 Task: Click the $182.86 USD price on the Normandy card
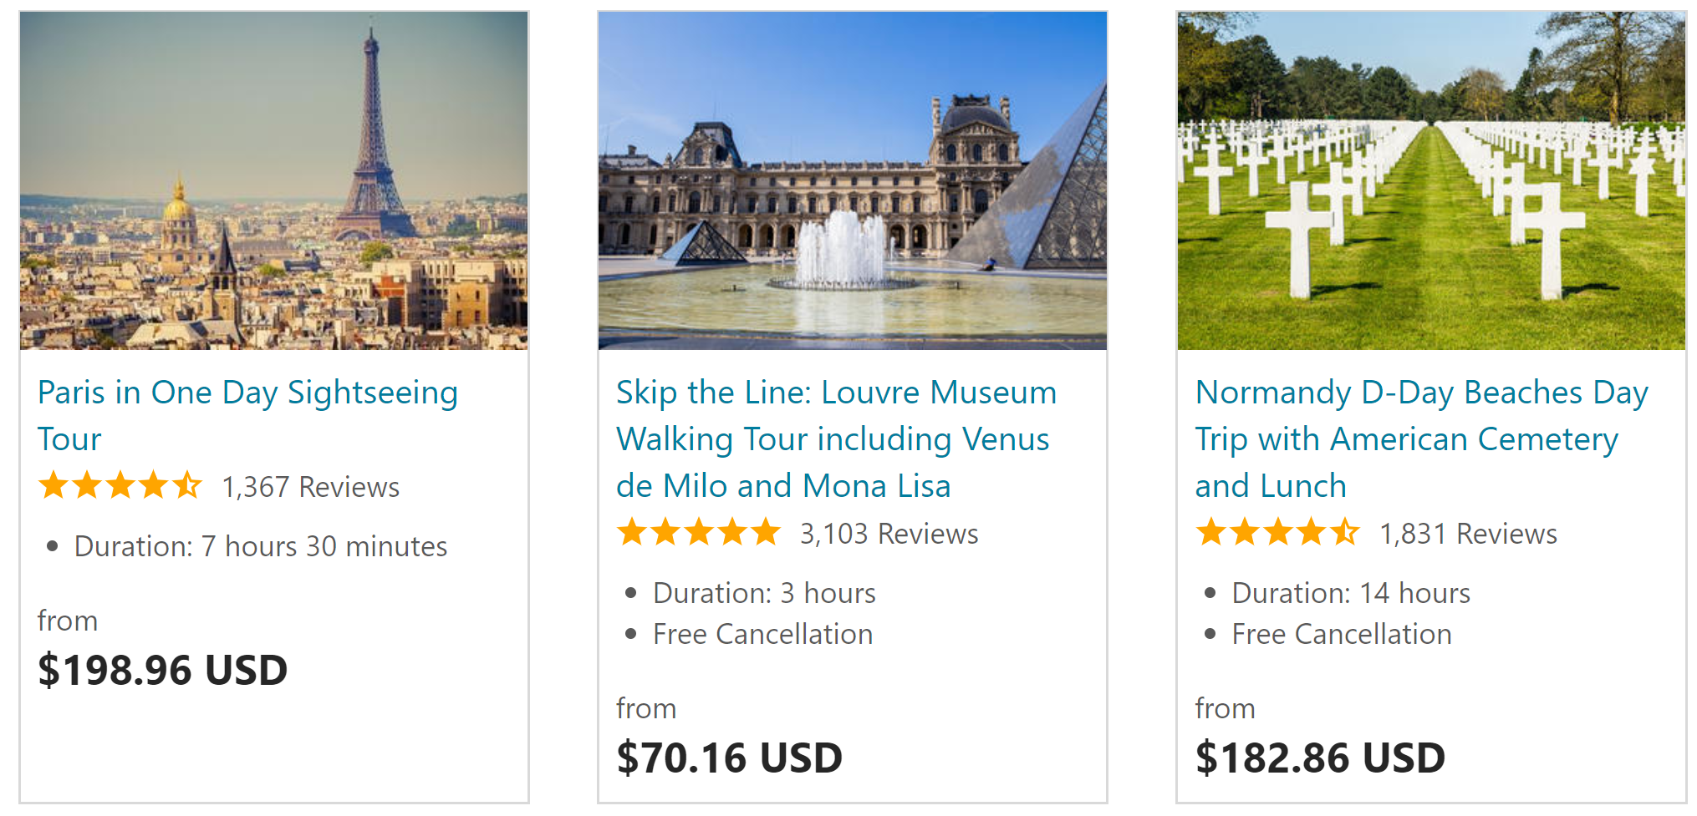tap(1319, 757)
